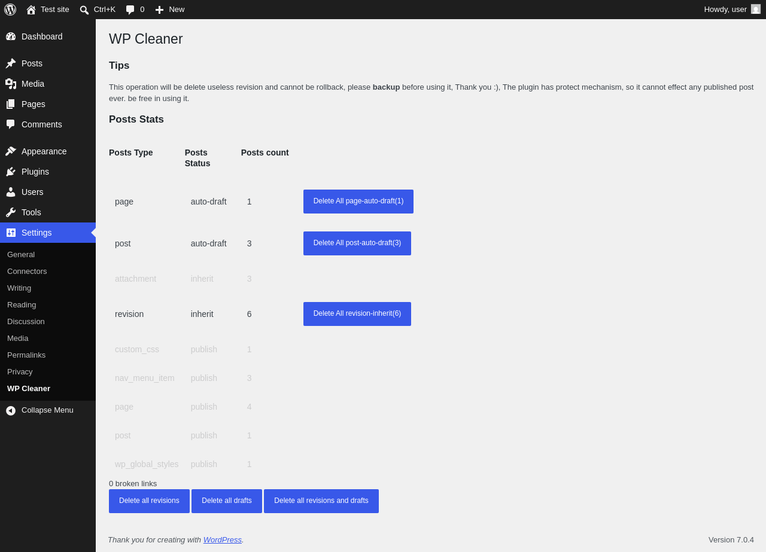Click the Tools wrench icon

pos(11,212)
